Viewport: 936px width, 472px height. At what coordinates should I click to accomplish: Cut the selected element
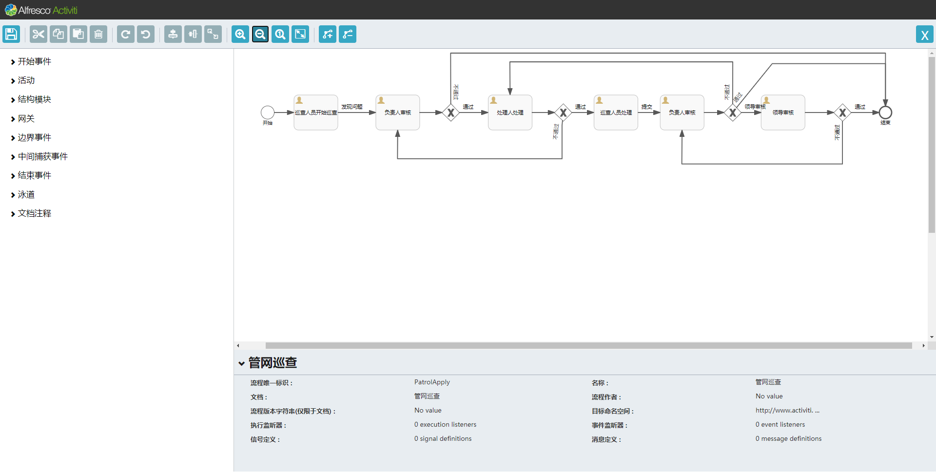point(38,34)
